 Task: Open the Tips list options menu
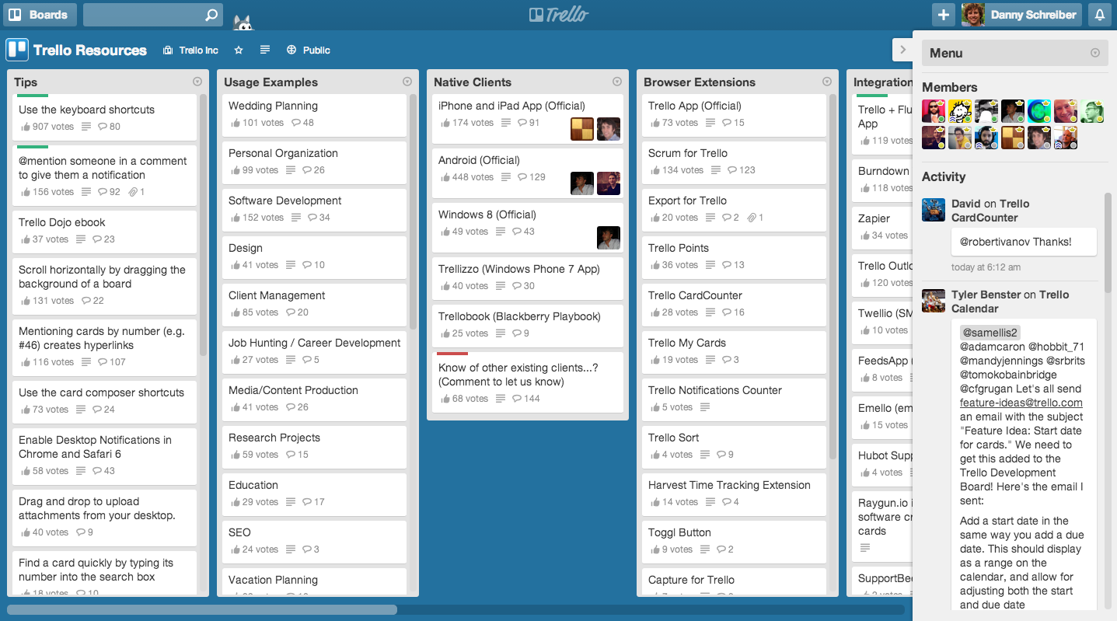(x=197, y=82)
